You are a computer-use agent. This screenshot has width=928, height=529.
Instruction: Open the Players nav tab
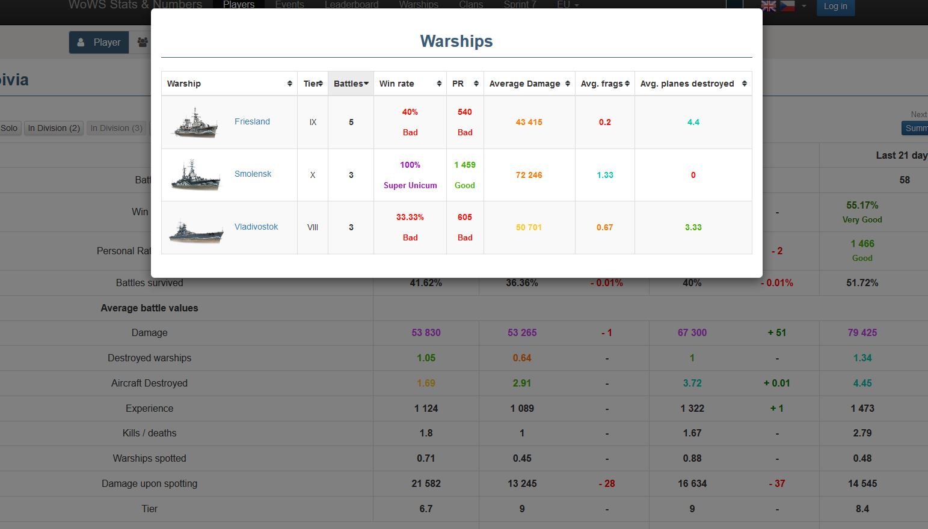239,5
